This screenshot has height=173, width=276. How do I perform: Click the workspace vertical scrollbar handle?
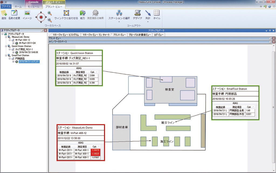click(x=273, y=107)
